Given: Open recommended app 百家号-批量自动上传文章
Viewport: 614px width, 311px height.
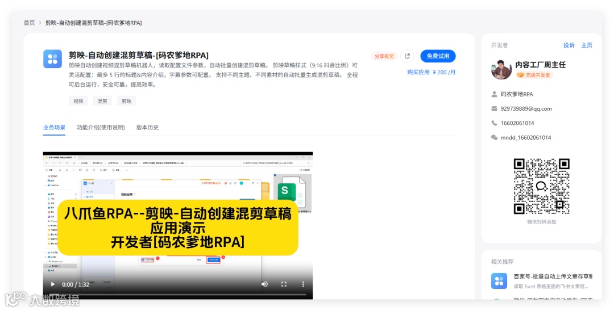Looking at the screenshot, I should coord(553,276).
